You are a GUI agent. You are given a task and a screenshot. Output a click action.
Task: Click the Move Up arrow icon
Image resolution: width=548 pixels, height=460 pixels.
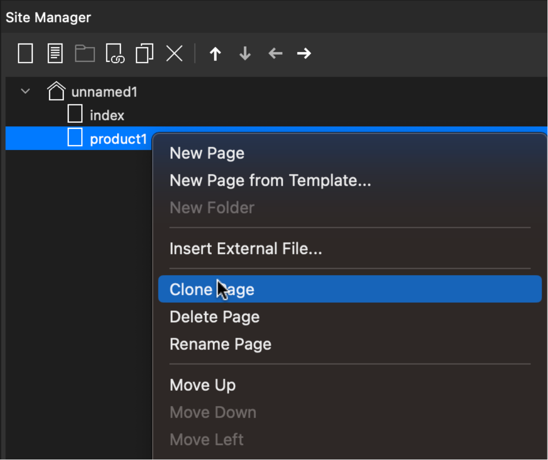(215, 53)
